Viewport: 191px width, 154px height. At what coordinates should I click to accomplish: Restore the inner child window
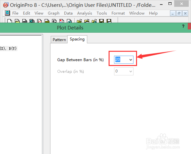pos(179,13)
